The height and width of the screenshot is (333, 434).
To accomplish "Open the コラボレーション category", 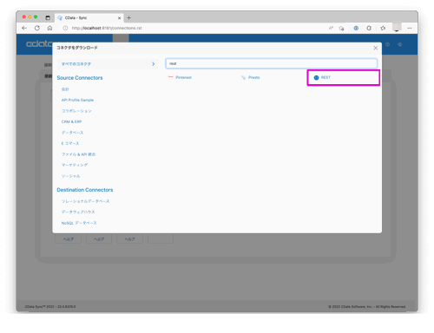I will pyautogui.click(x=76, y=111).
